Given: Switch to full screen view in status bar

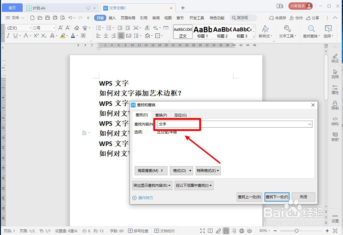Looking at the screenshot, I should click(x=203, y=231).
